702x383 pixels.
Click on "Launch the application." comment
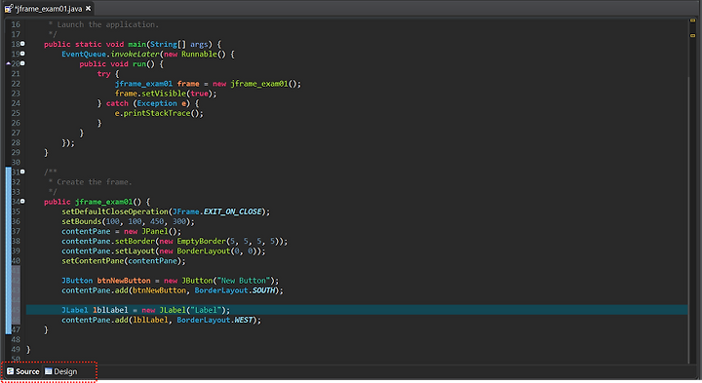(108, 24)
